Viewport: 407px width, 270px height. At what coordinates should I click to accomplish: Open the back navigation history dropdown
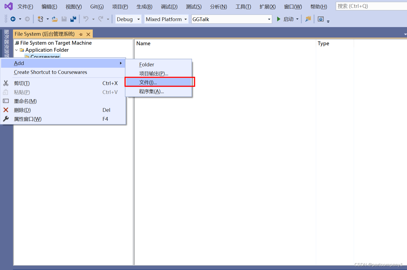(20, 19)
